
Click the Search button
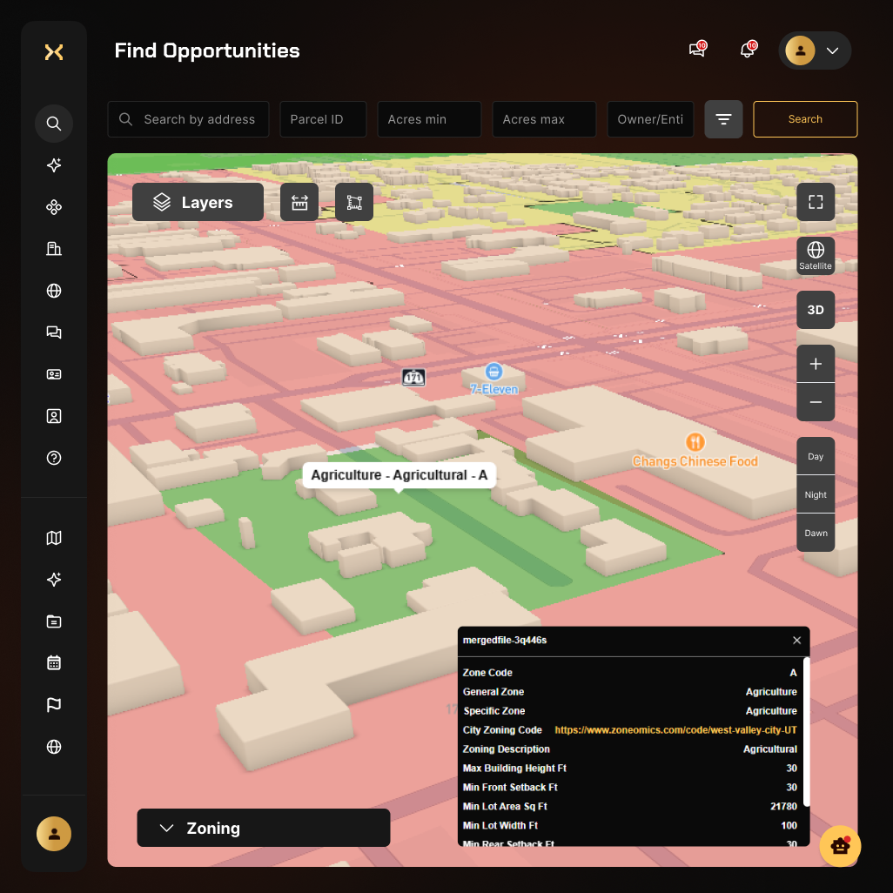click(x=805, y=119)
